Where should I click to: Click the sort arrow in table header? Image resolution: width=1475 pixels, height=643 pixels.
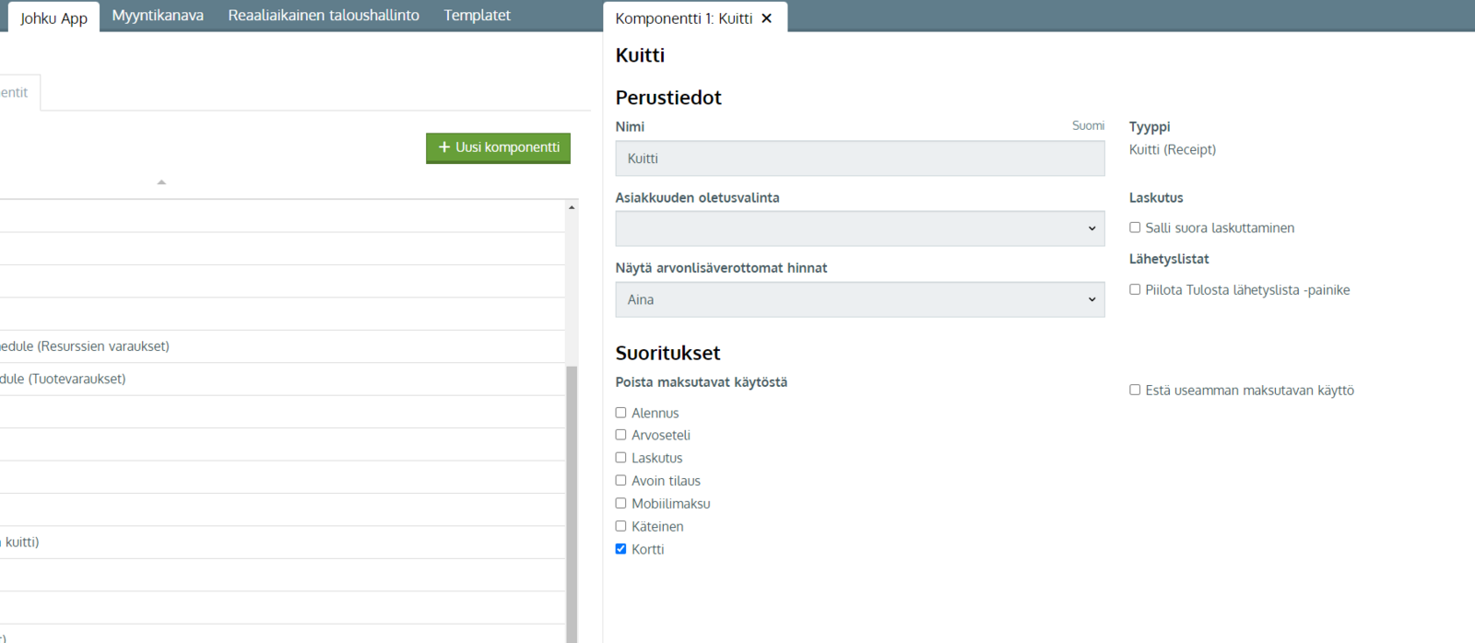tap(161, 182)
